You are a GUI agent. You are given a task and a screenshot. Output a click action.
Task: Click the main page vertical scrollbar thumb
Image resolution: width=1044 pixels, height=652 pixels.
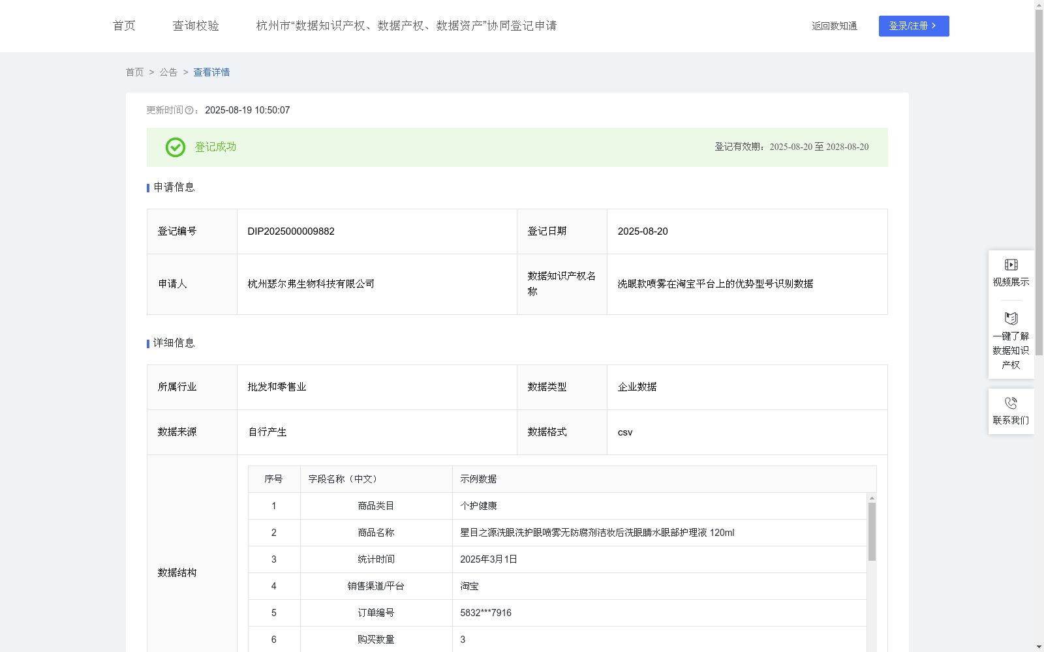point(1039,183)
